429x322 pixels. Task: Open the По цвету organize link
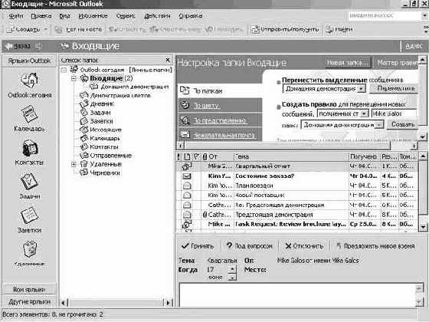coord(207,106)
